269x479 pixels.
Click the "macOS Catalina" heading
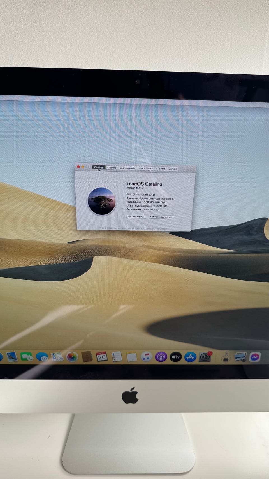tap(145, 184)
